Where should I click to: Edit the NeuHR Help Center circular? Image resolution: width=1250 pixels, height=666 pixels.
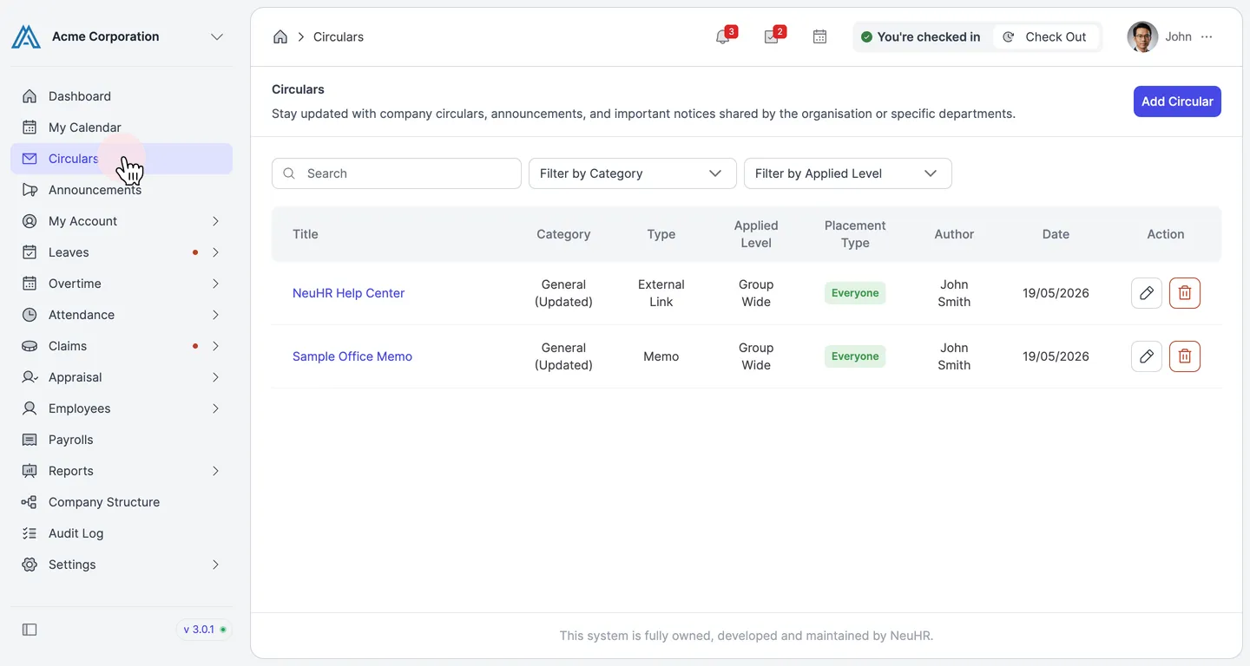click(1147, 293)
